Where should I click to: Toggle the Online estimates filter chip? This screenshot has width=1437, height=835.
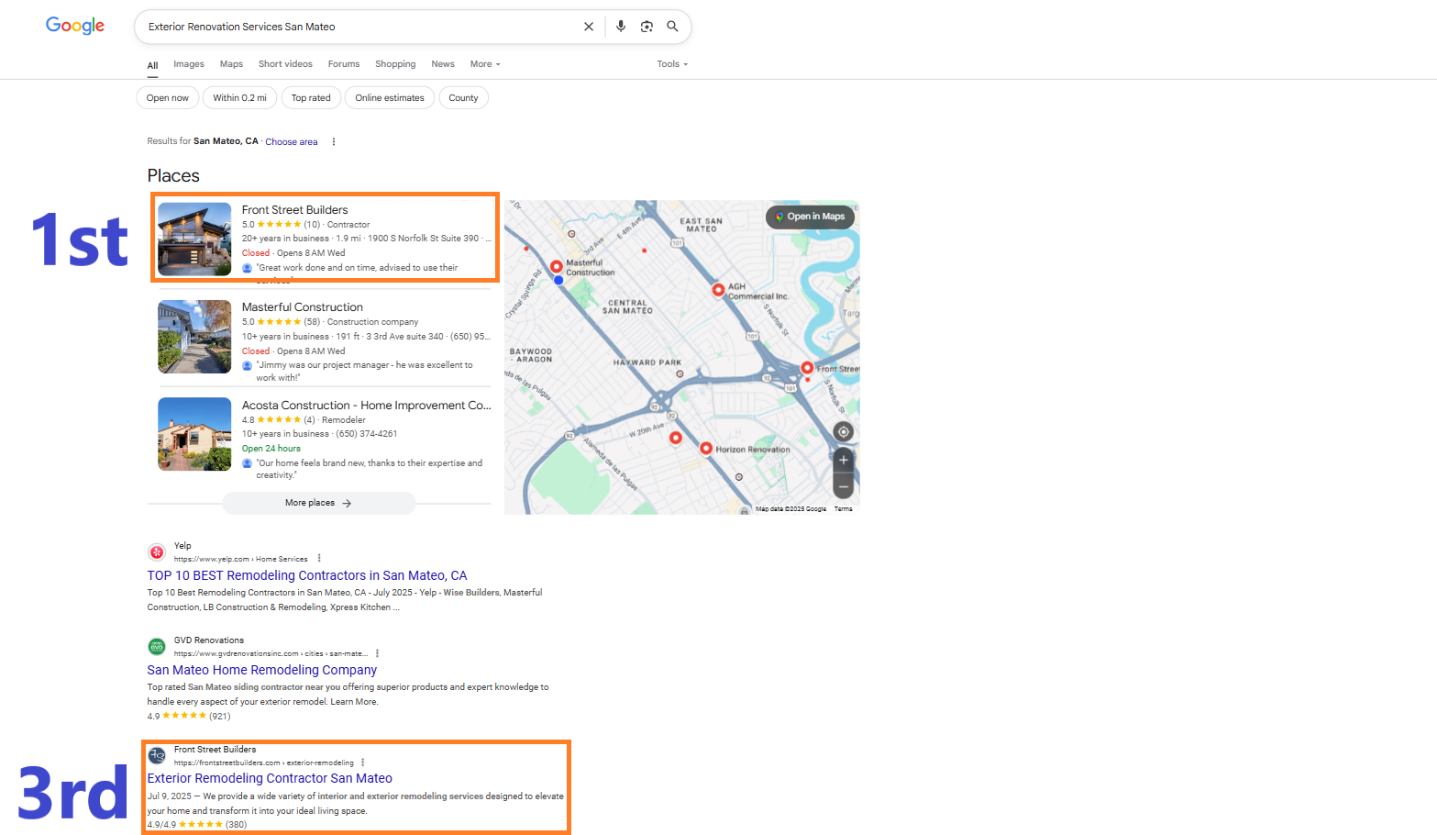coord(390,98)
